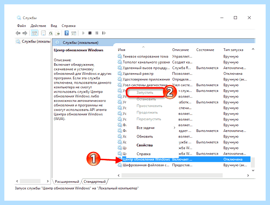This screenshot has width=270, height=205.
Task: Click Отключена in Центр обновления Windows row
Action: (x=233, y=159)
